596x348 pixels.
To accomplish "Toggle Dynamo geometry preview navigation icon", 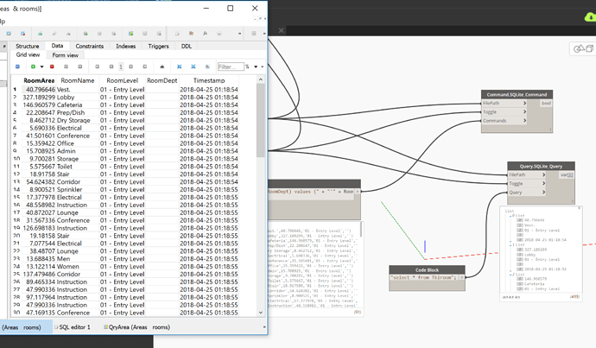I will coord(580,48).
